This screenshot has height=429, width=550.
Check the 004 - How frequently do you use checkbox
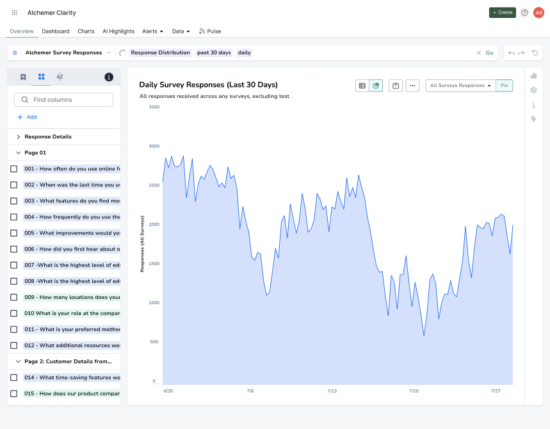coord(13,217)
